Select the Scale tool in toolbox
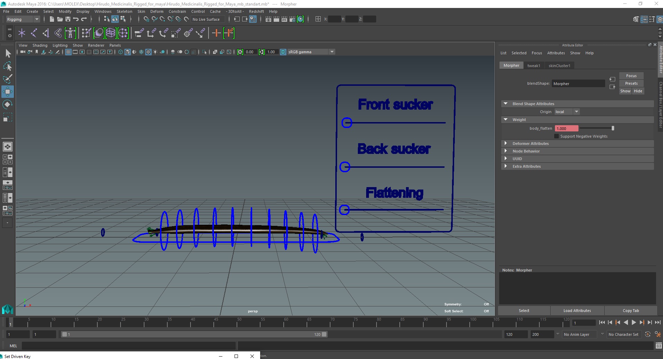Image resolution: width=663 pixels, height=359 pixels. 8,117
